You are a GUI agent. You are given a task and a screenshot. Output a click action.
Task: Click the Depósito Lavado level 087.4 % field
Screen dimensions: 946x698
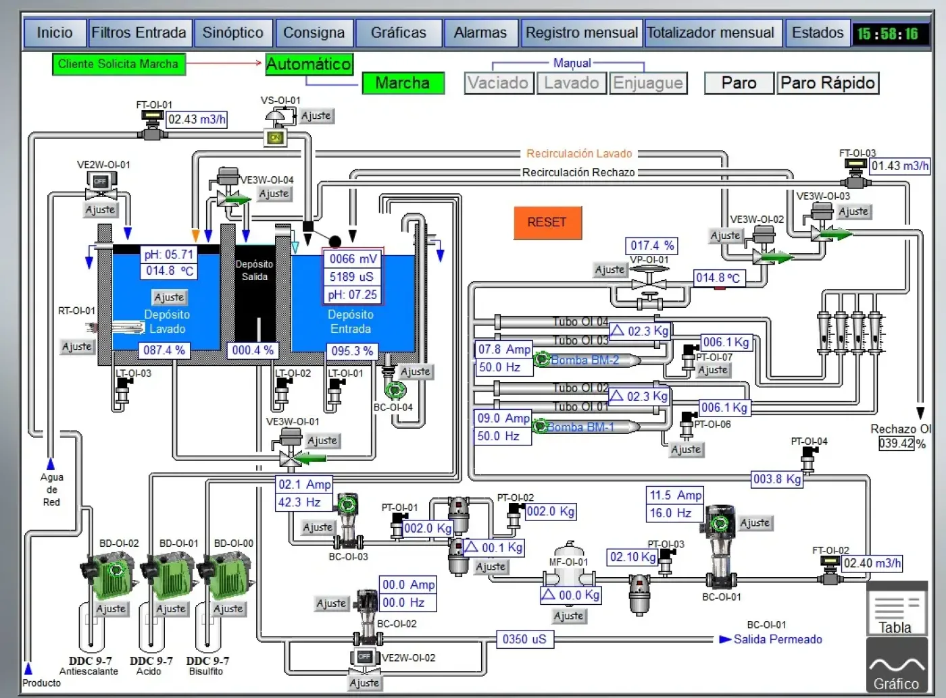(x=164, y=350)
